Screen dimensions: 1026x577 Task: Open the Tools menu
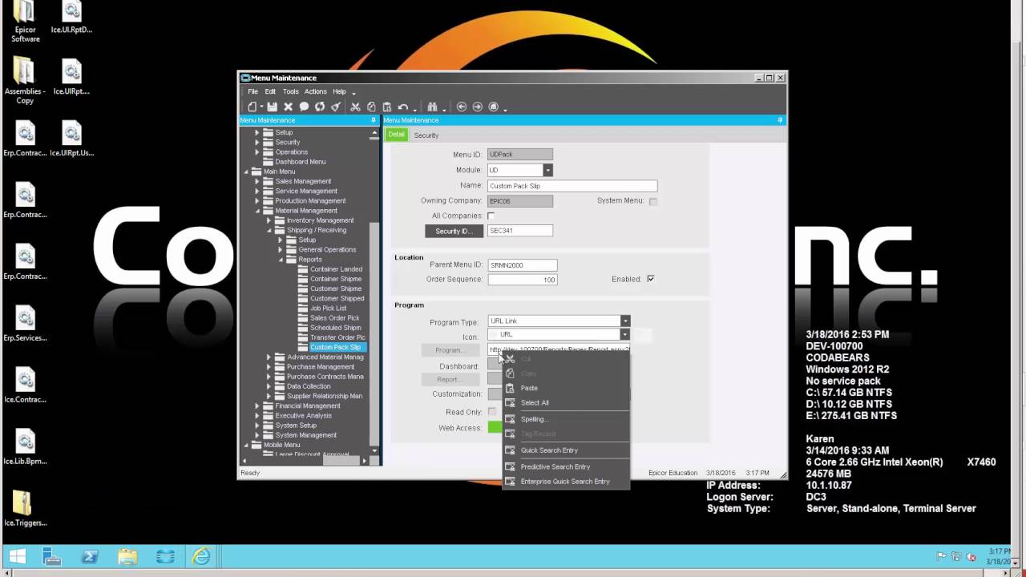click(x=290, y=91)
